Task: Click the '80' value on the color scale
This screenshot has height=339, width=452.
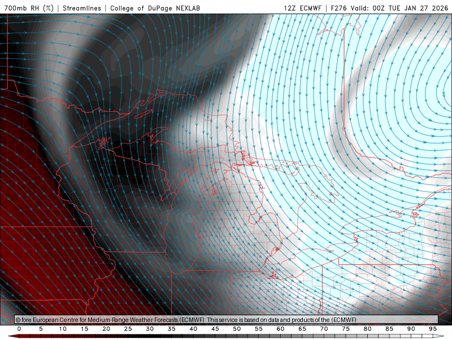Action: click(367, 329)
